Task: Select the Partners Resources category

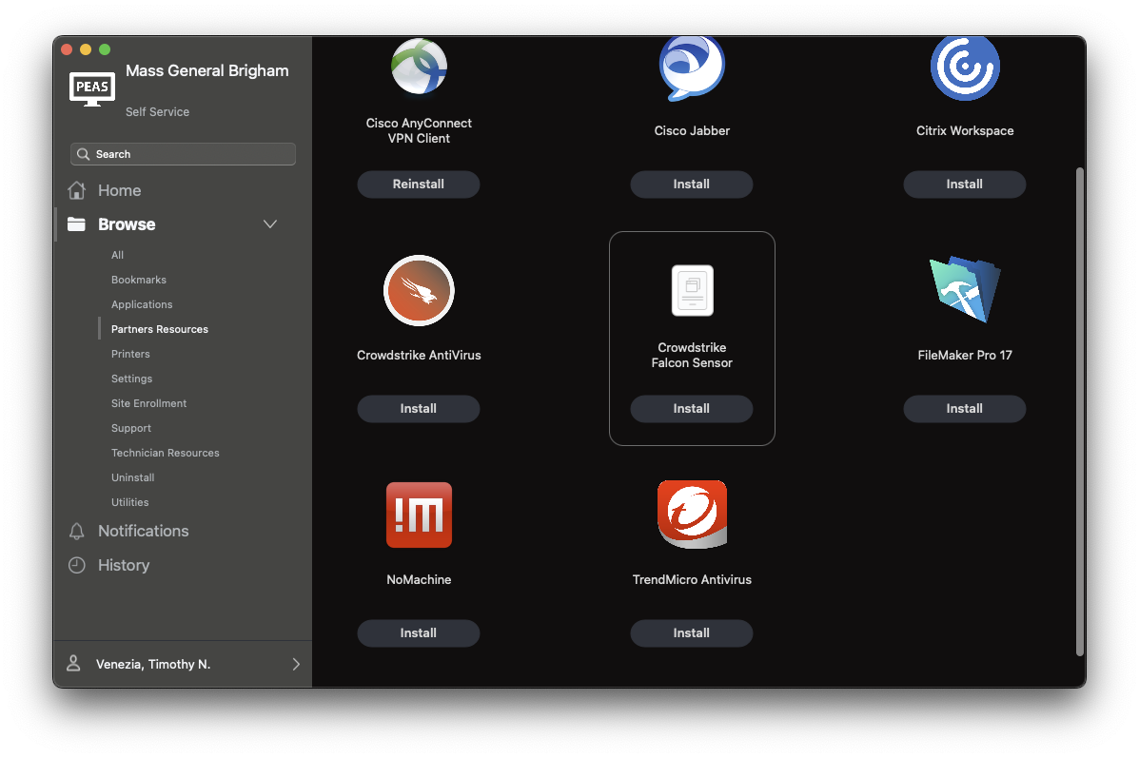Action: coord(160,329)
